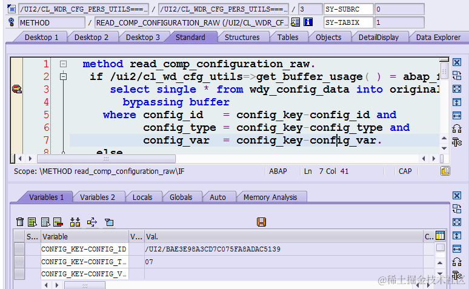Screen dimensions: 469x289
Task: Click blue info icon next to method name
Action: click(x=308, y=22)
